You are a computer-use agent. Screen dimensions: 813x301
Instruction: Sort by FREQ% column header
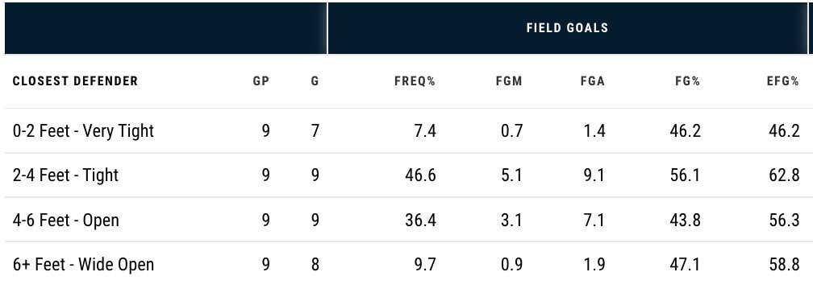pos(415,81)
